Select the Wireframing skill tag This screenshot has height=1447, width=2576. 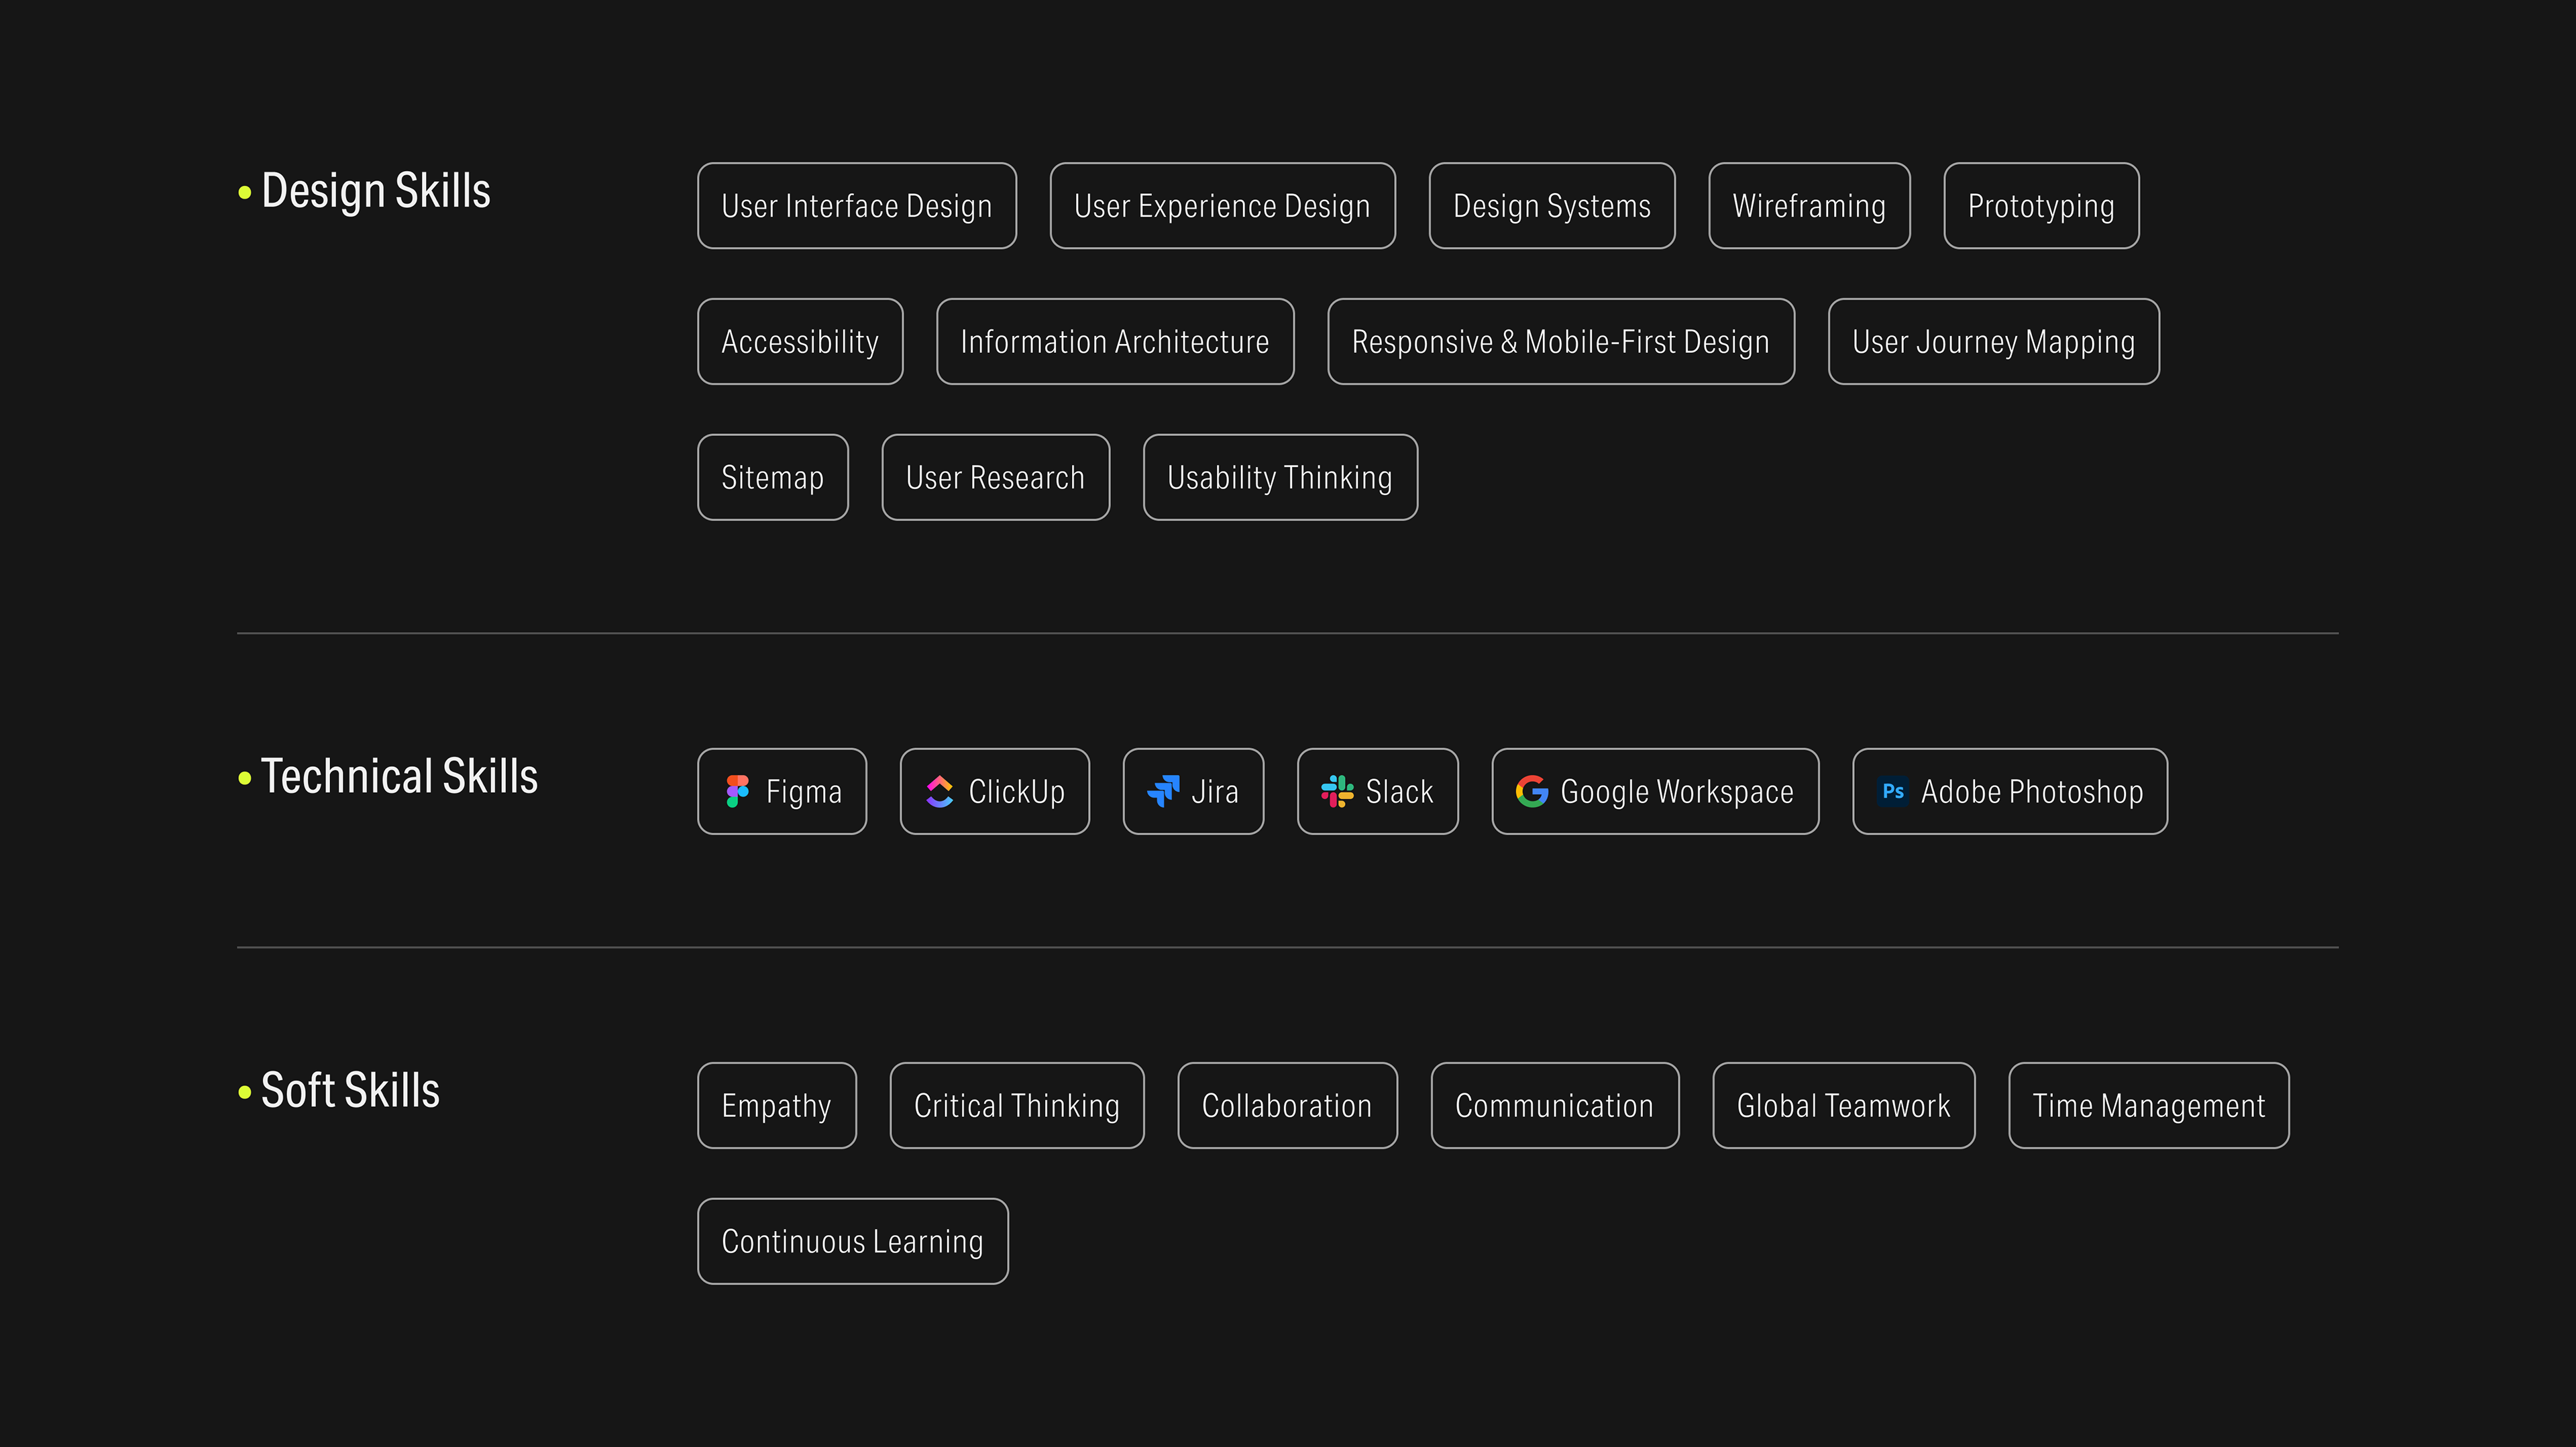[1808, 206]
